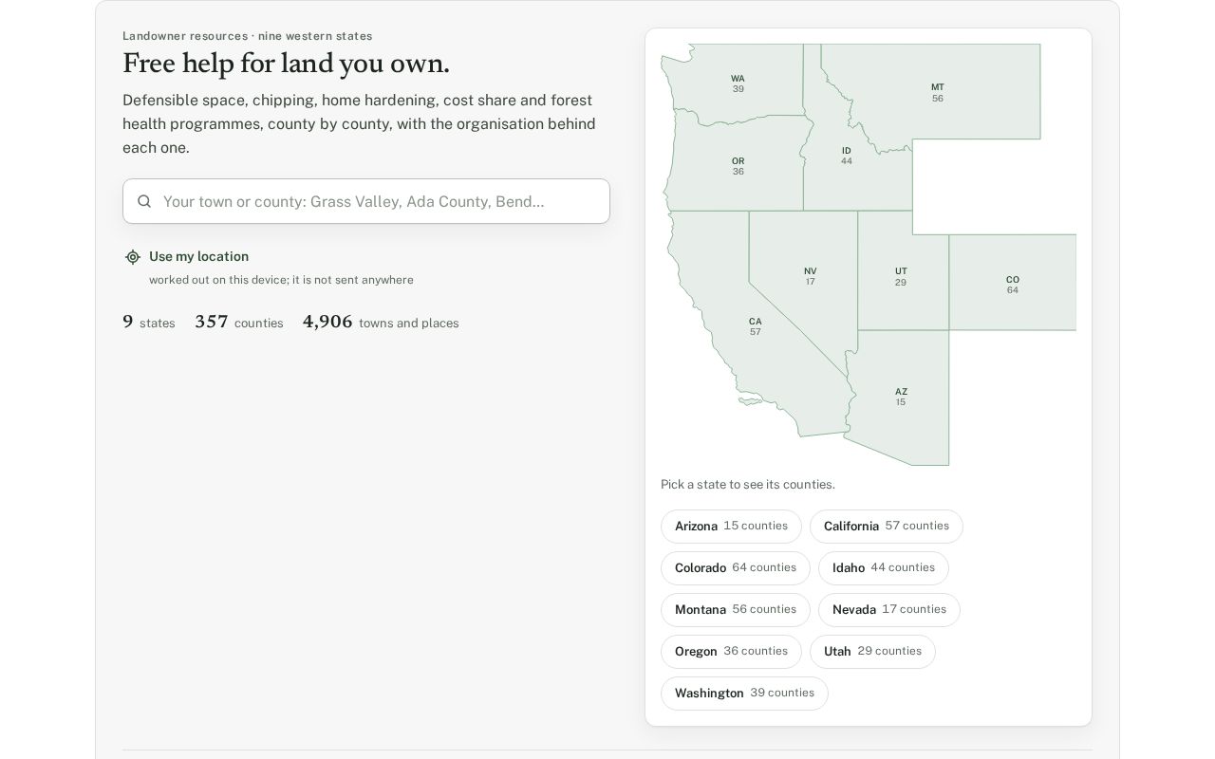Click the 'worked out on this device' note

(x=281, y=280)
